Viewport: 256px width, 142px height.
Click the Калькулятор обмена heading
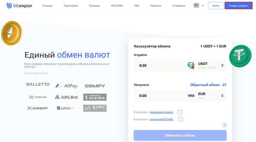152,46
